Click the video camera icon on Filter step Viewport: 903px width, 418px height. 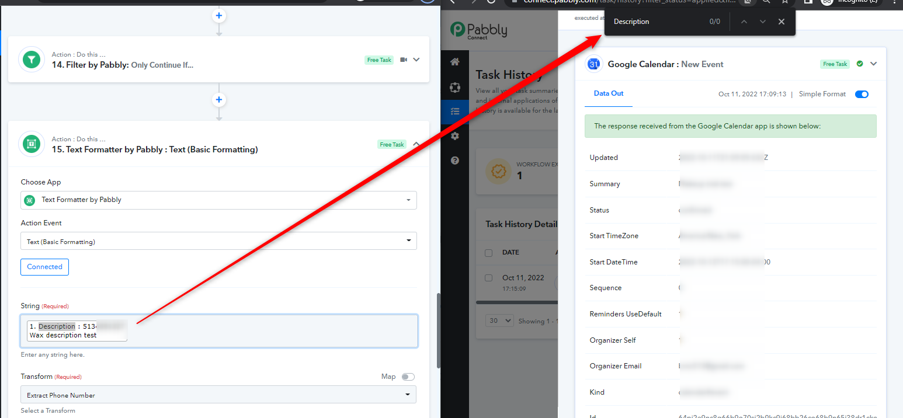click(404, 60)
